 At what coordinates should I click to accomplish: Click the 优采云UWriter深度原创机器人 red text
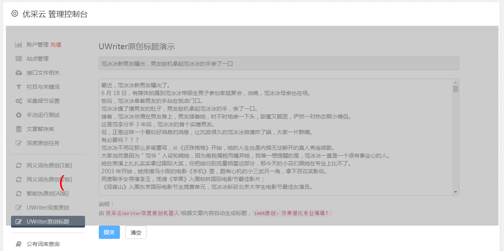(142, 213)
